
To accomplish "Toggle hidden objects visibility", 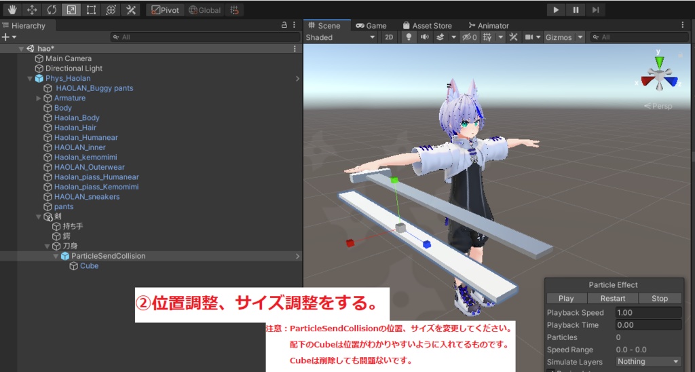I will click(470, 37).
